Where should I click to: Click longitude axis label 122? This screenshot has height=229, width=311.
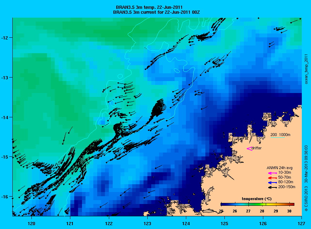(x=109, y=224)
